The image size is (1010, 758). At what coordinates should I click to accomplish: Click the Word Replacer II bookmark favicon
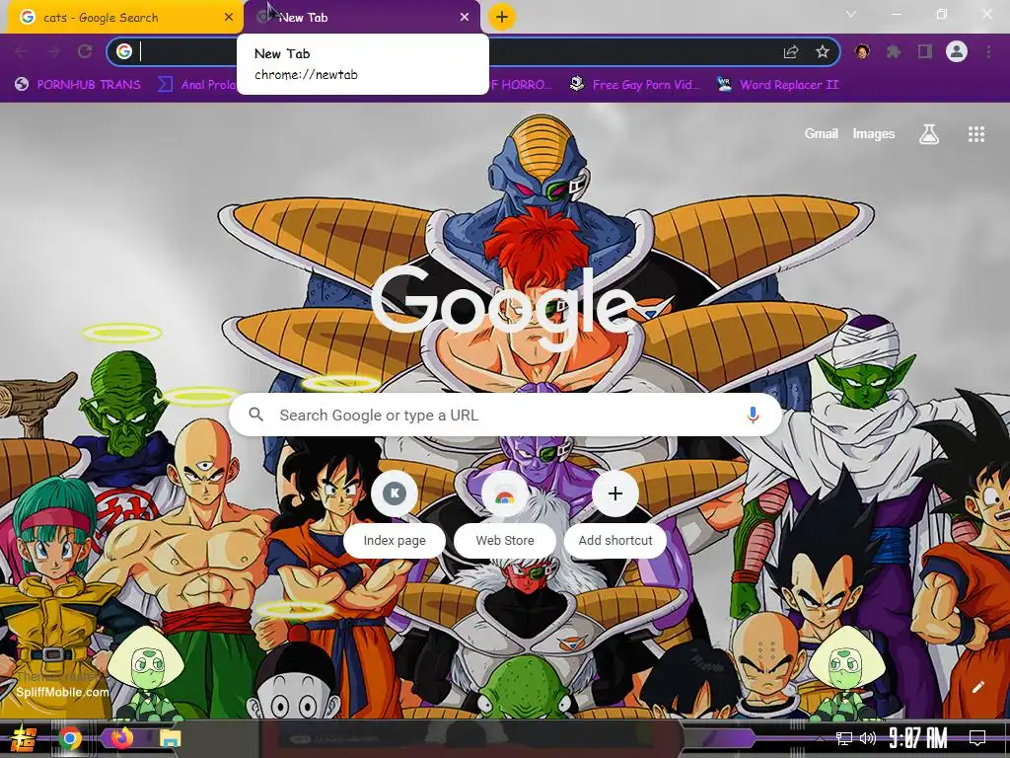coord(724,85)
